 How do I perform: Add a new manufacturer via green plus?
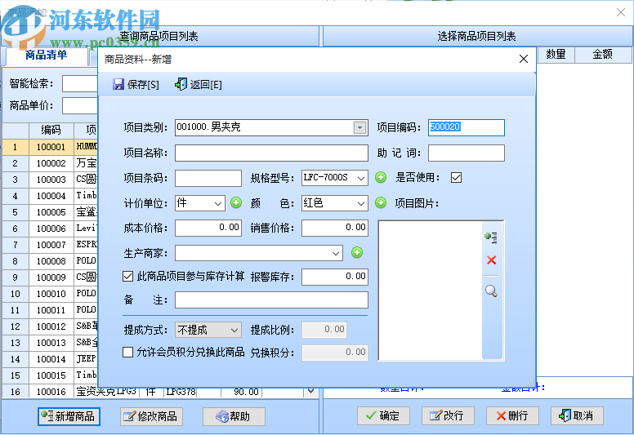pyautogui.click(x=356, y=253)
